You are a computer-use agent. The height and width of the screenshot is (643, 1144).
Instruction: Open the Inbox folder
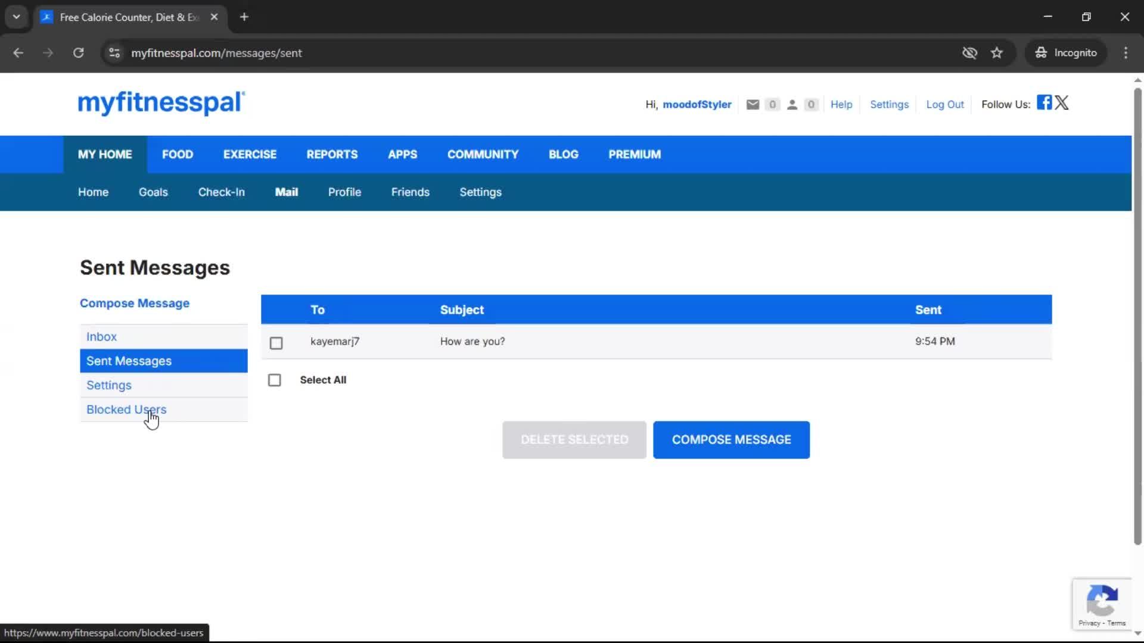click(x=164, y=336)
